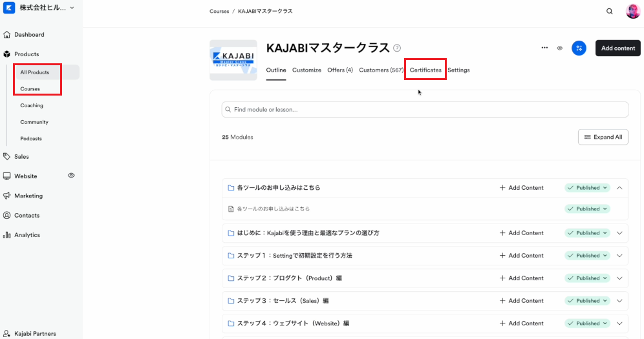
Task: Add Content to ステップ３ module
Action: (x=522, y=300)
